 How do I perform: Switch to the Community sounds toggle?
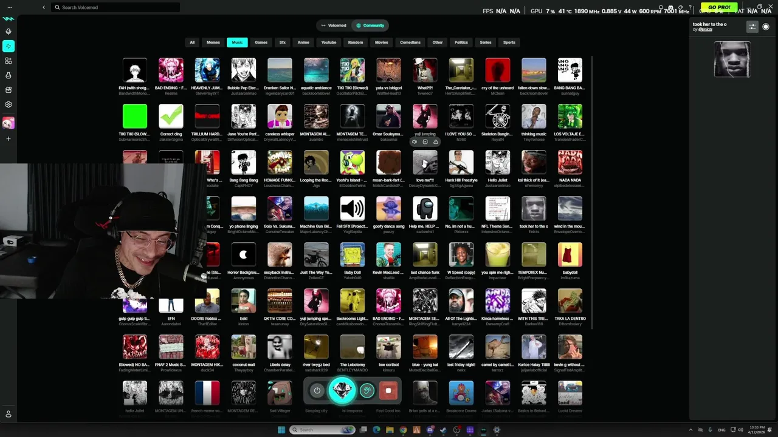(370, 25)
